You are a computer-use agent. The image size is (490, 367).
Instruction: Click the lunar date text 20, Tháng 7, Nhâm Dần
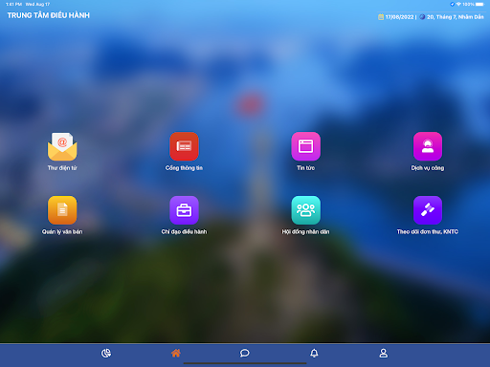click(456, 17)
